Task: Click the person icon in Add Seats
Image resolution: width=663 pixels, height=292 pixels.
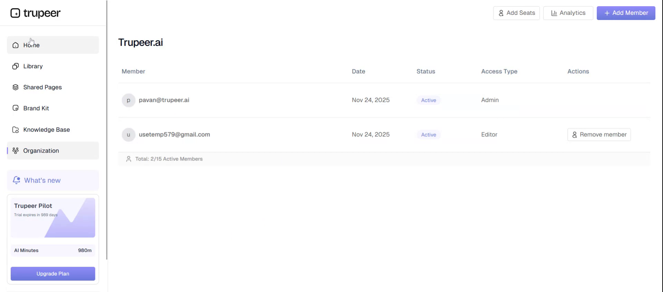Action: tap(501, 13)
